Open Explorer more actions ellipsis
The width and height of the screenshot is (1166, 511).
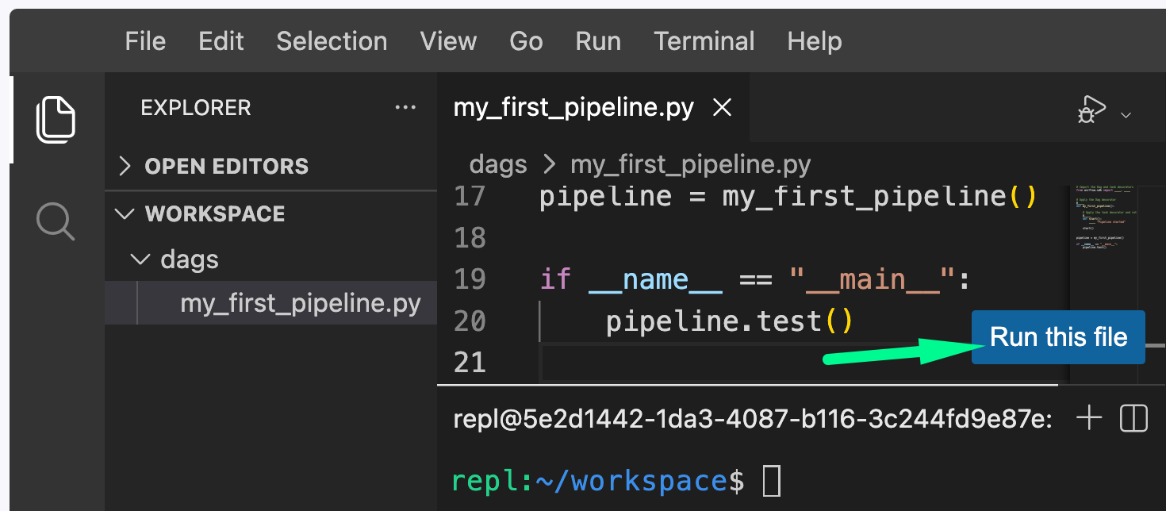pyautogui.click(x=405, y=108)
